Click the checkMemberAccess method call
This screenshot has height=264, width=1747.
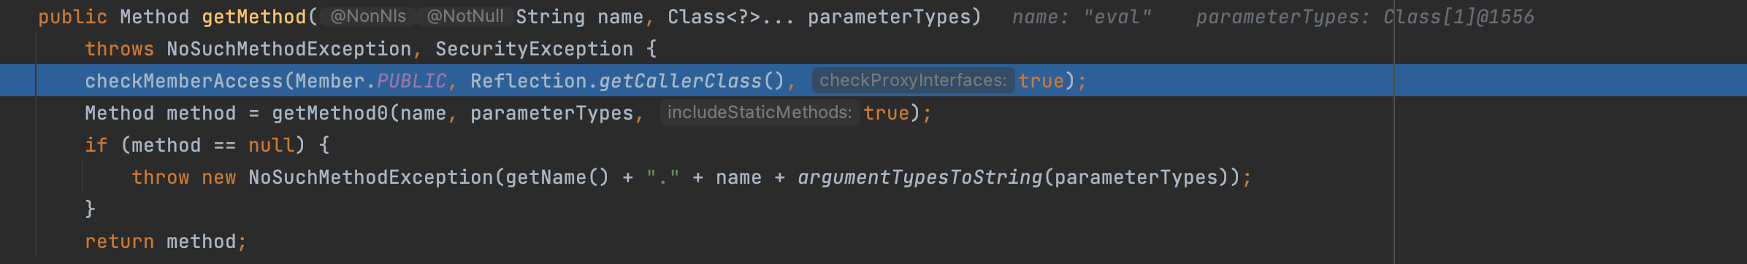[x=184, y=81]
